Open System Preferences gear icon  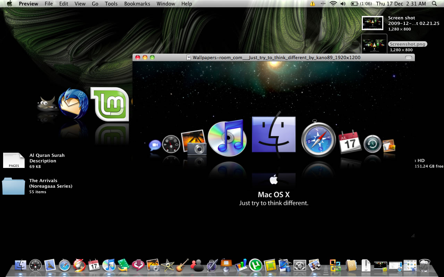pos(300,265)
